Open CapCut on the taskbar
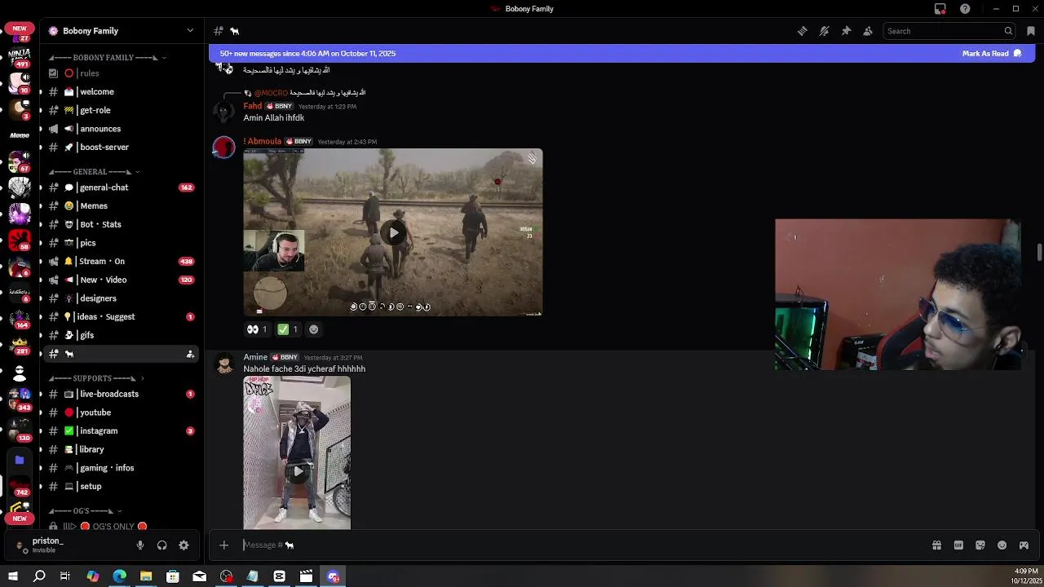 click(x=279, y=576)
